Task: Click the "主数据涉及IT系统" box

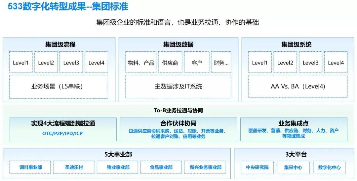Action: (x=178, y=87)
